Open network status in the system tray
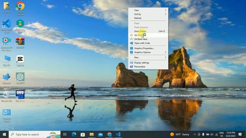 (x=216, y=135)
